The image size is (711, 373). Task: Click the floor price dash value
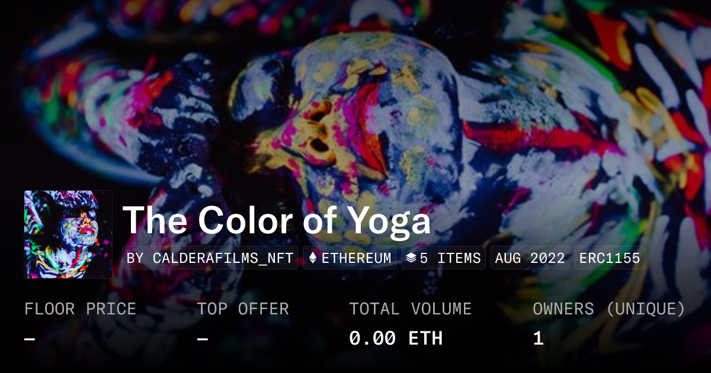point(30,339)
